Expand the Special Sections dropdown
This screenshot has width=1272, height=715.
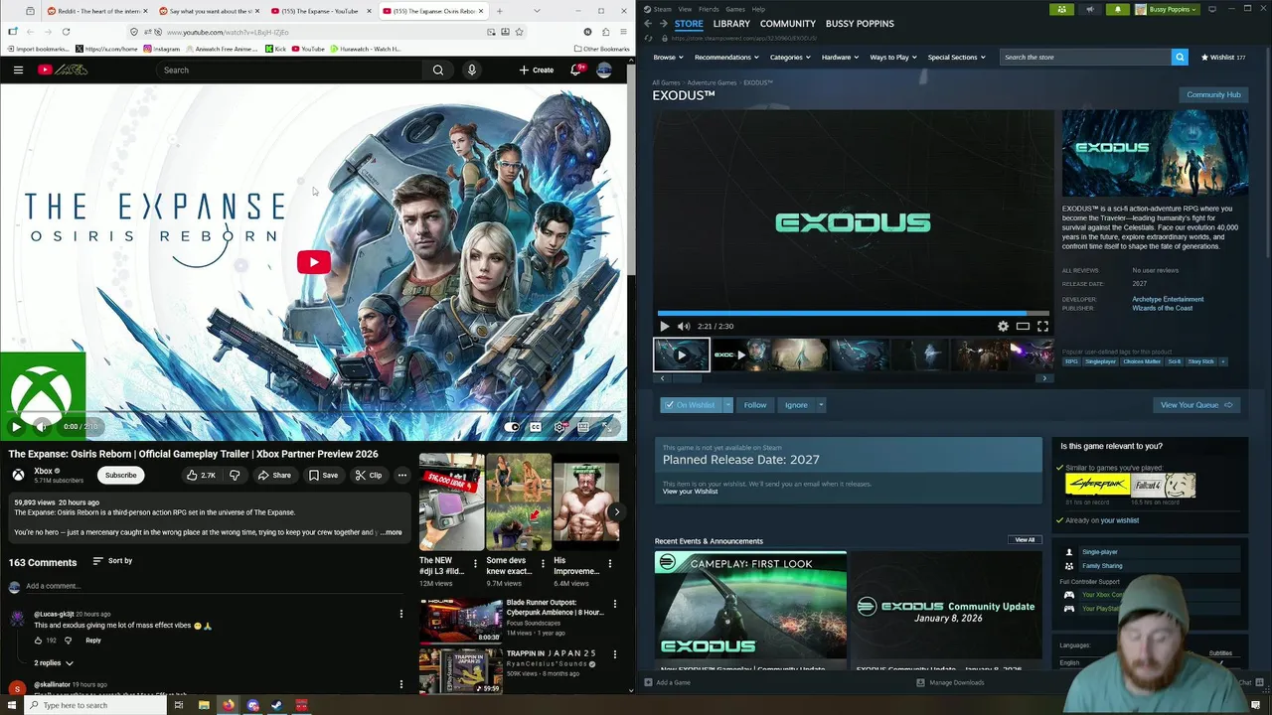click(956, 57)
